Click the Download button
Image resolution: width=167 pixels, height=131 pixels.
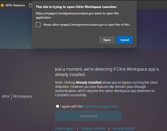(89, 116)
